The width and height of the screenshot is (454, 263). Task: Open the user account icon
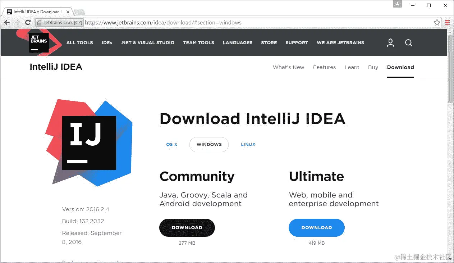pos(390,43)
